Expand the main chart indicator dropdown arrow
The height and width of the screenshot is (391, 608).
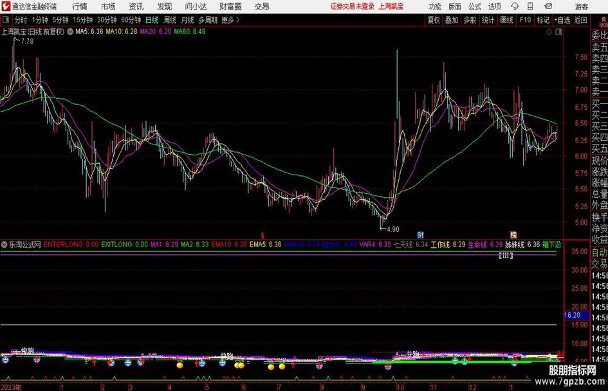click(70, 31)
